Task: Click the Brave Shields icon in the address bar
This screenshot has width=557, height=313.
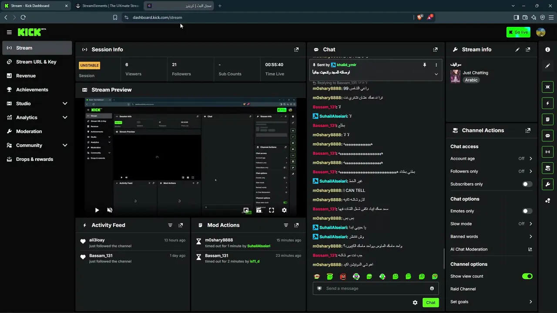Action: click(x=419, y=17)
